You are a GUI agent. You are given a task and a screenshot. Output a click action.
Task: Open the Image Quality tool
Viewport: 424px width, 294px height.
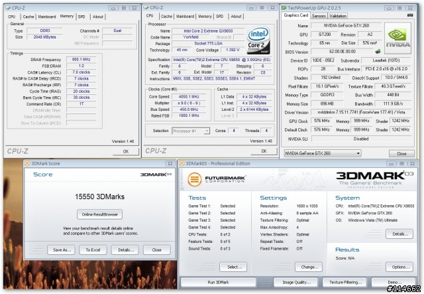(x=297, y=282)
